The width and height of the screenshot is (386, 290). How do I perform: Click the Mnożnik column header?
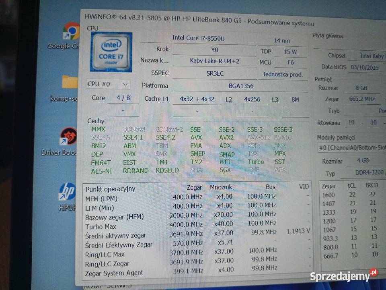(x=221, y=187)
